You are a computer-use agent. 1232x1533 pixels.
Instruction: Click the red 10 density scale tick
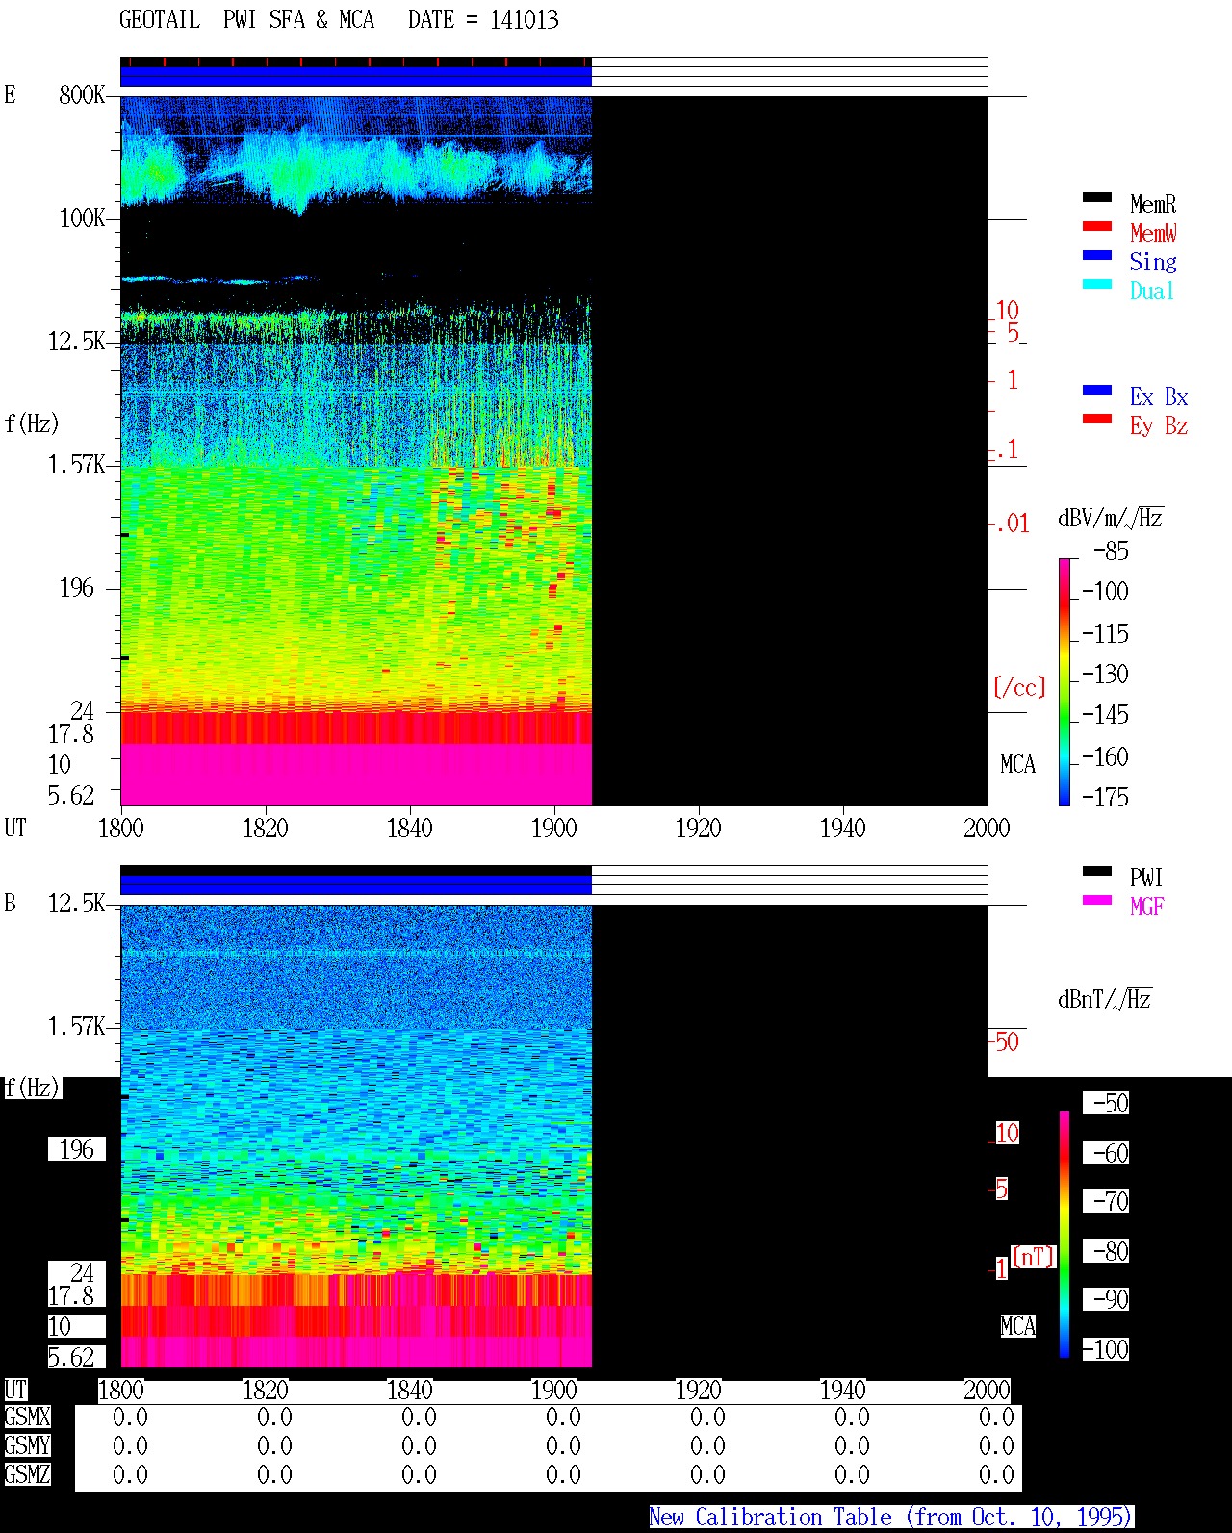[x=1007, y=310]
